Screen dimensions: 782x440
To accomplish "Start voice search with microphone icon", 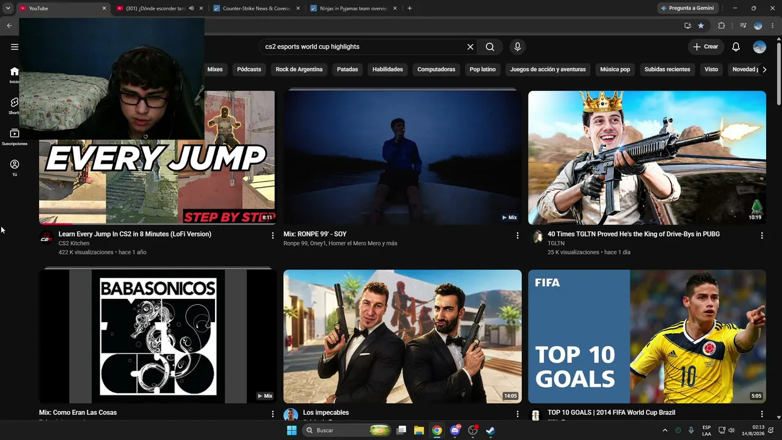I will click(517, 46).
